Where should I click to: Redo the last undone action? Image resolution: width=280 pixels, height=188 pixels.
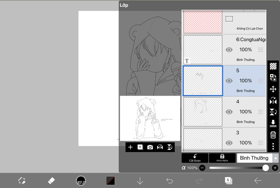tap(199, 181)
